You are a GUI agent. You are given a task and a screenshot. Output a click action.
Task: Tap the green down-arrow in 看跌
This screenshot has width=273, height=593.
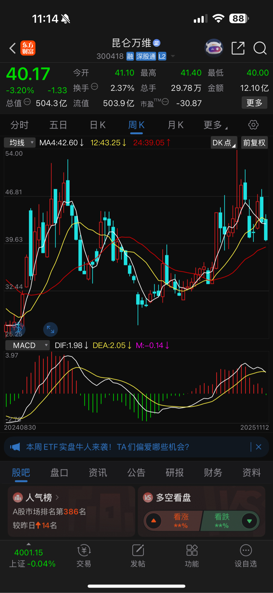[249, 521]
